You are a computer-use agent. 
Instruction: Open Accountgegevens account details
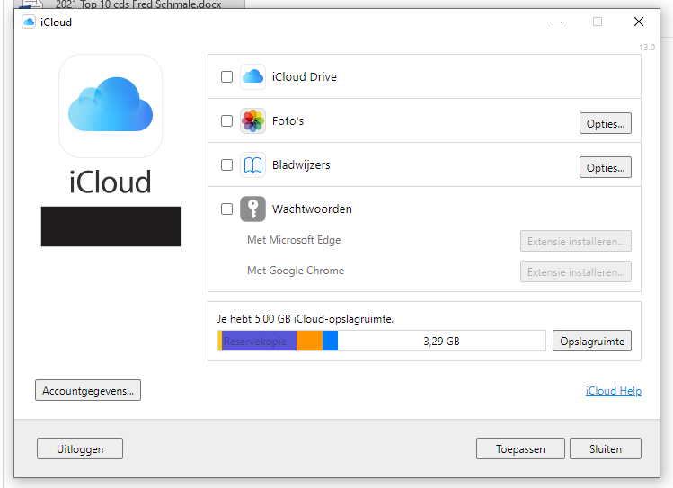point(88,390)
